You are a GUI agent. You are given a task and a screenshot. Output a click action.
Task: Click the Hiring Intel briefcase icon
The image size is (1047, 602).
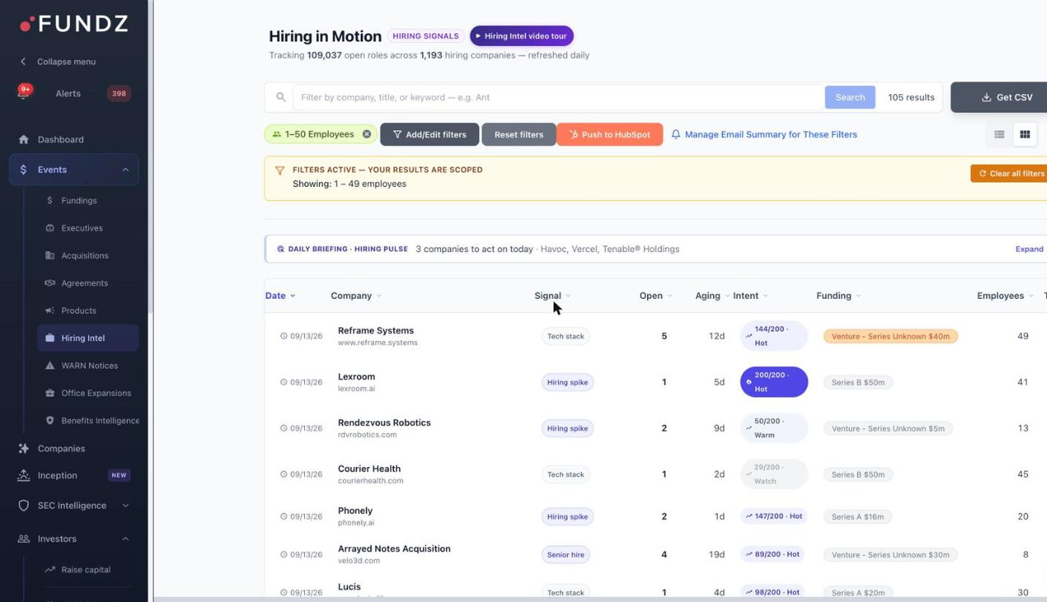coord(50,338)
